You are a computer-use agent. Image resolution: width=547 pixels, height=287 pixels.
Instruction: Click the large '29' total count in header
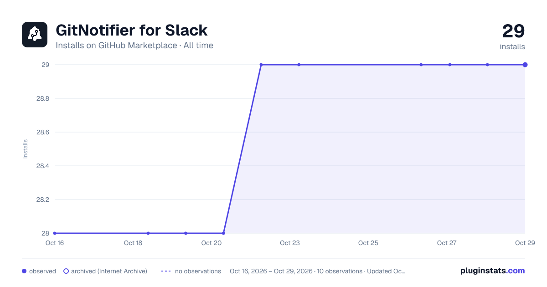click(x=513, y=31)
